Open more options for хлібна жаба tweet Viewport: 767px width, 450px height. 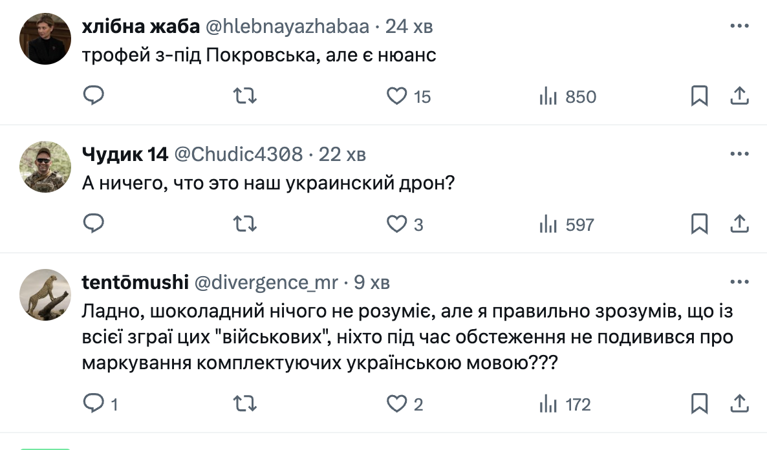739,27
